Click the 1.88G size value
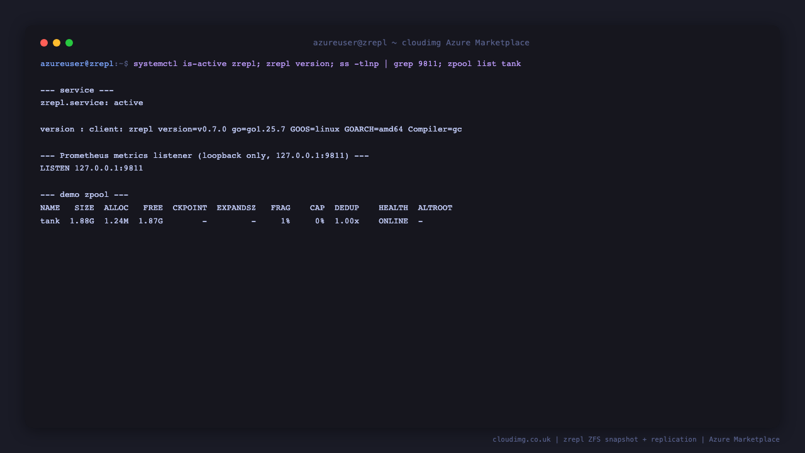The width and height of the screenshot is (805, 453). point(82,221)
